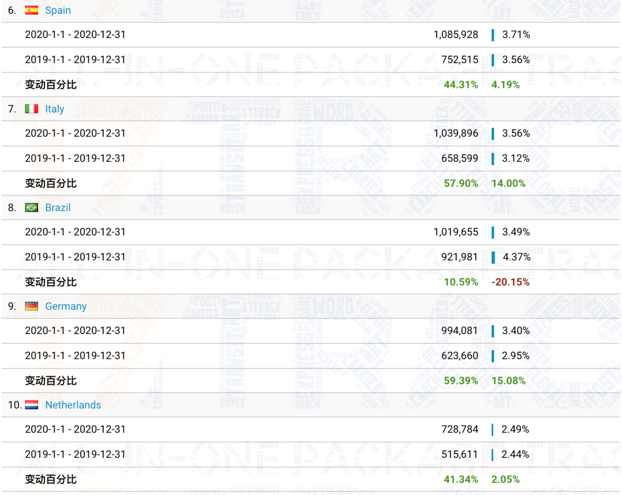The width and height of the screenshot is (622, 495).
Task: Click Italy's 57.90% change percentage
Action: [x=461, y=183]
